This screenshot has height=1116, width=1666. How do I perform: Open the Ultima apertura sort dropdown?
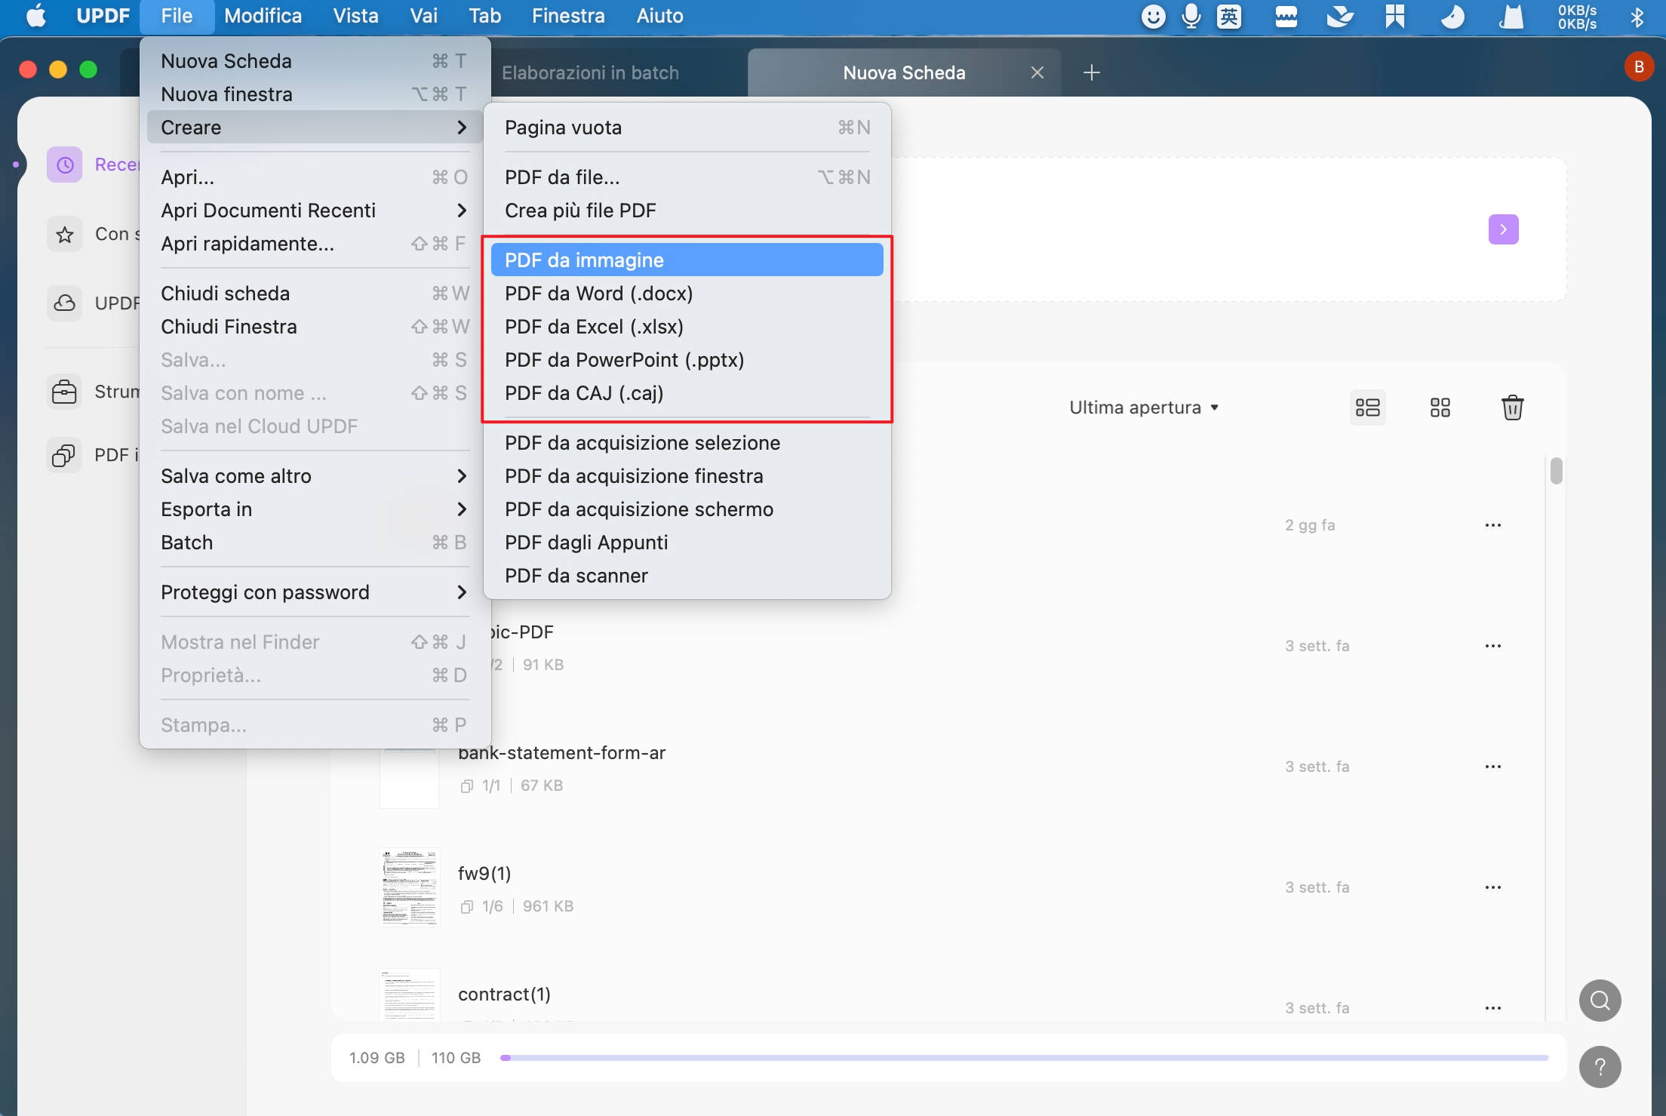point(1144,407)
